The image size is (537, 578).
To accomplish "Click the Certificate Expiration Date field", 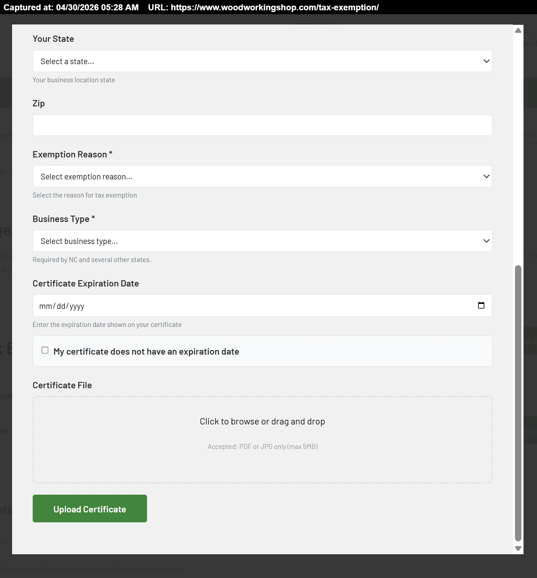I will tap(262, 305).
